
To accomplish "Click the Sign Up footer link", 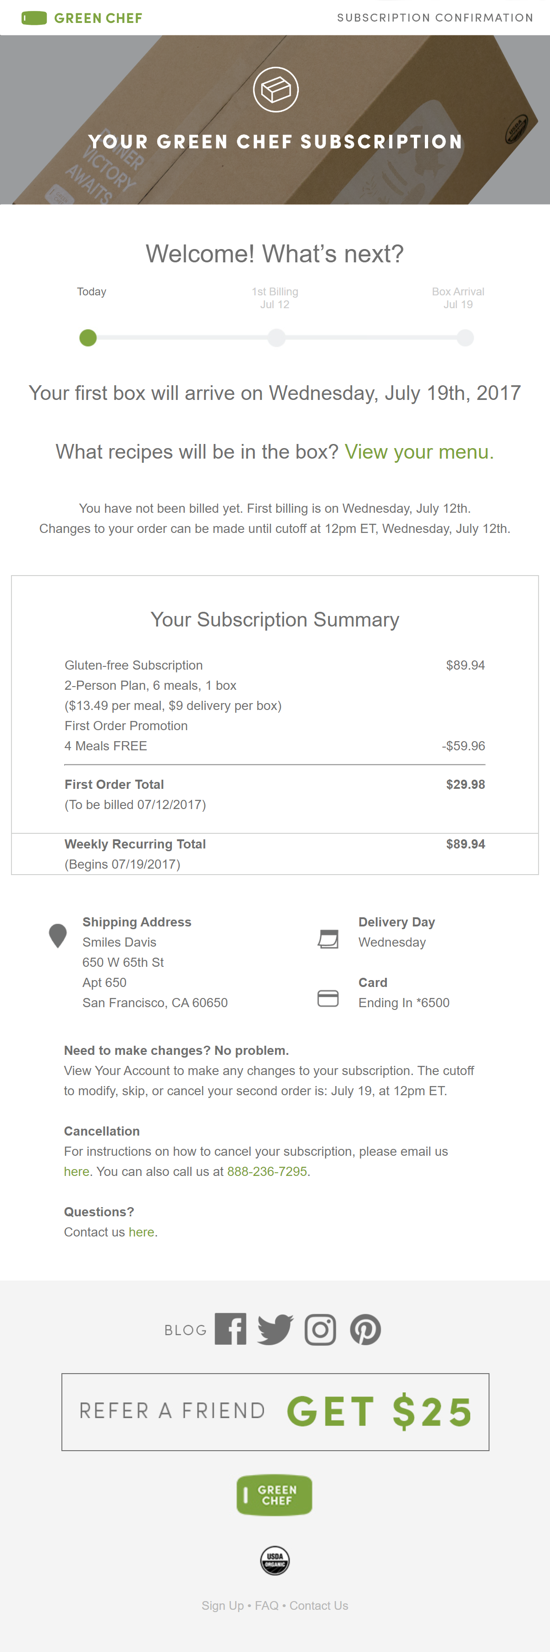I will (222, 1605).
